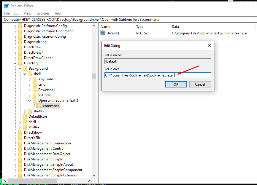Open the Favorites menu
Image resolution: width=257 pixels, height=185 pixels.
pos(42,13)
